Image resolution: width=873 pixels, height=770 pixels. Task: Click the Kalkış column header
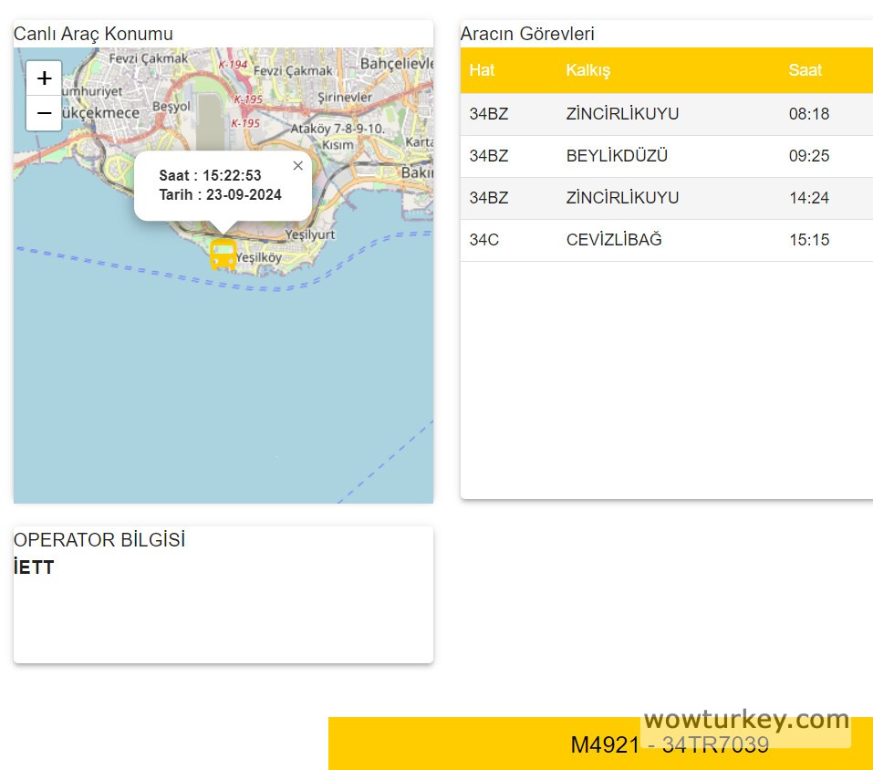click(587, 70)
